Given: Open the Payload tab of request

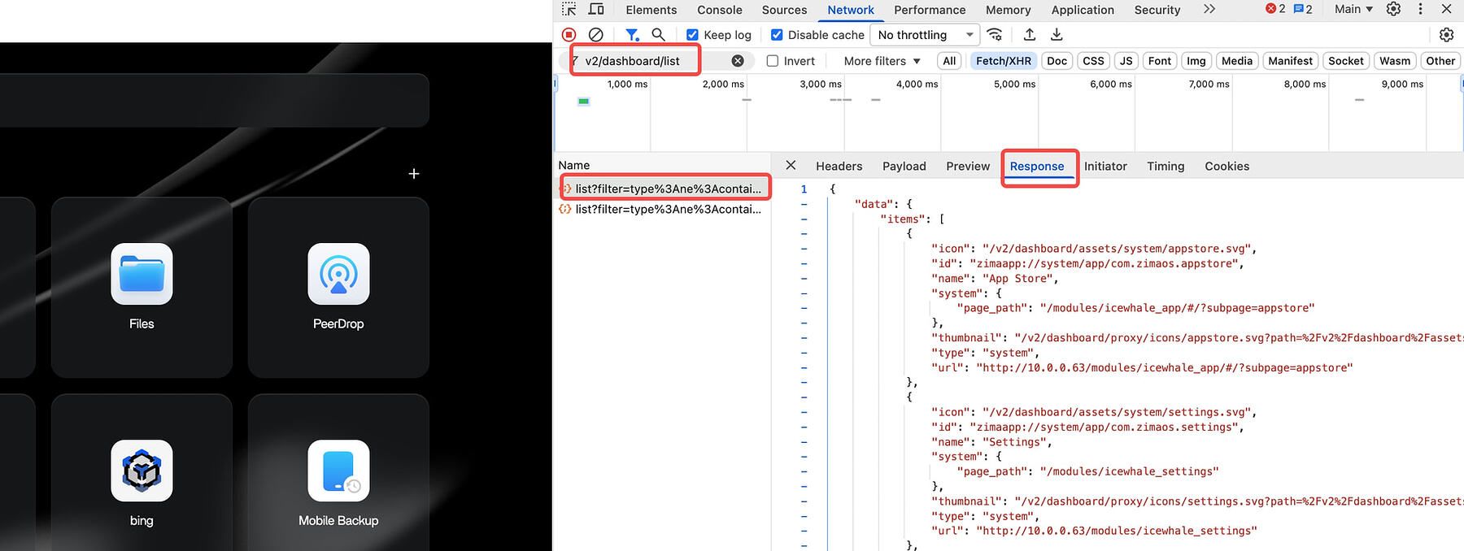Looking at the screenshot, I should tap(904, 166).
